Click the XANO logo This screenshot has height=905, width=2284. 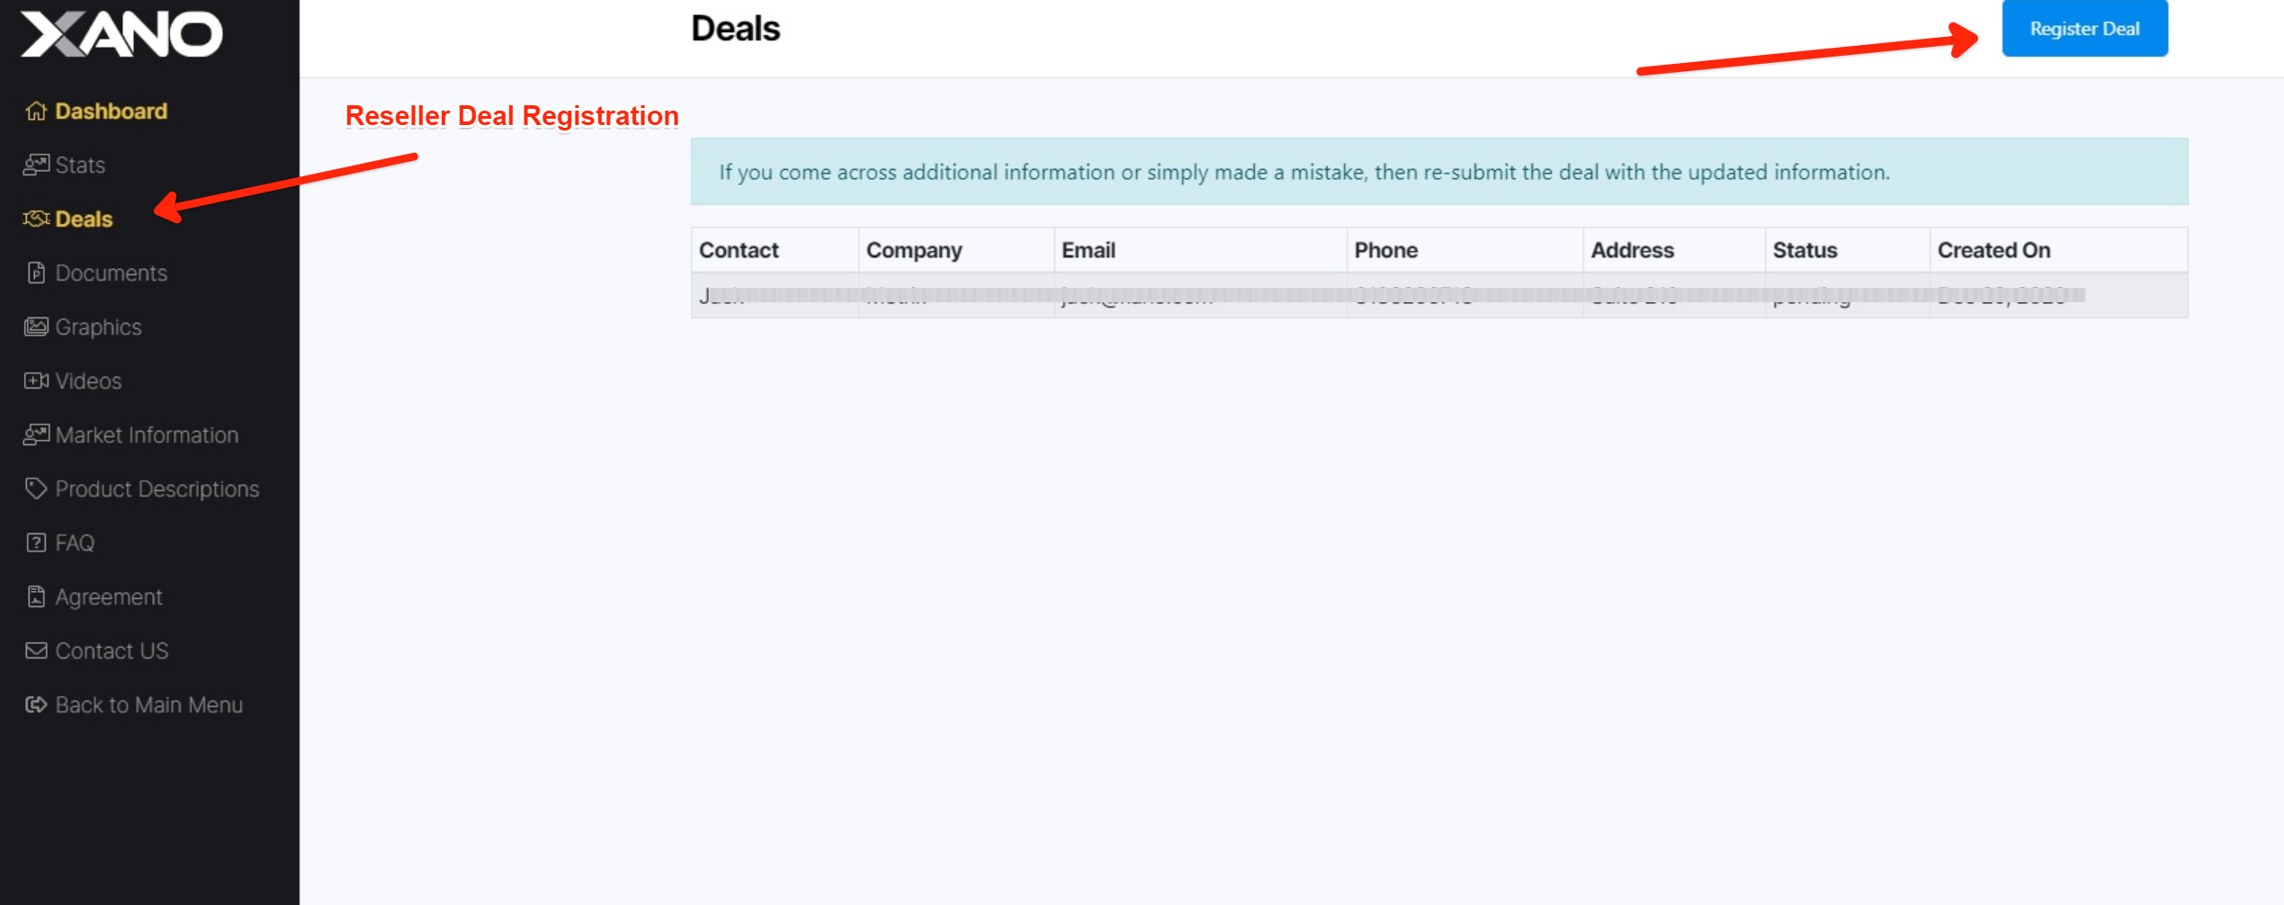tap(121, 34)
